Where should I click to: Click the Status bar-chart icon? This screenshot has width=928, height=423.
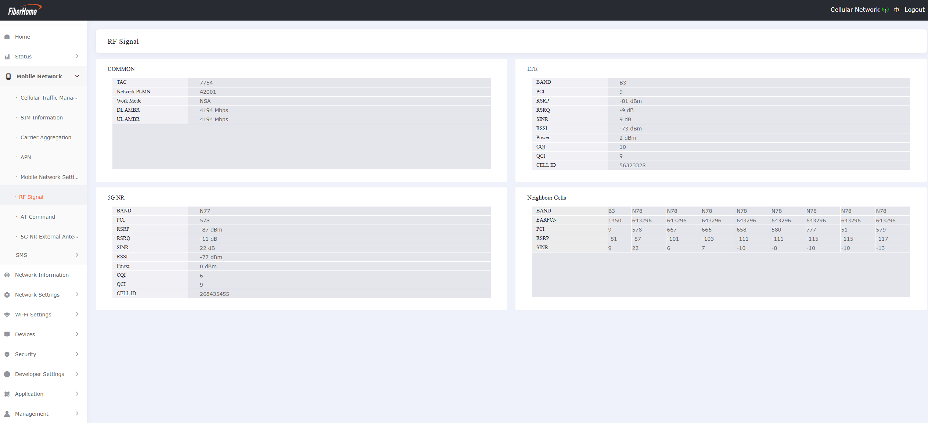pyautogui.click(x=7, y=57)
